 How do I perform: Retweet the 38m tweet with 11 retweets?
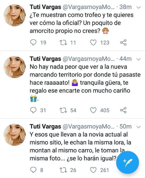click(63, 42)
